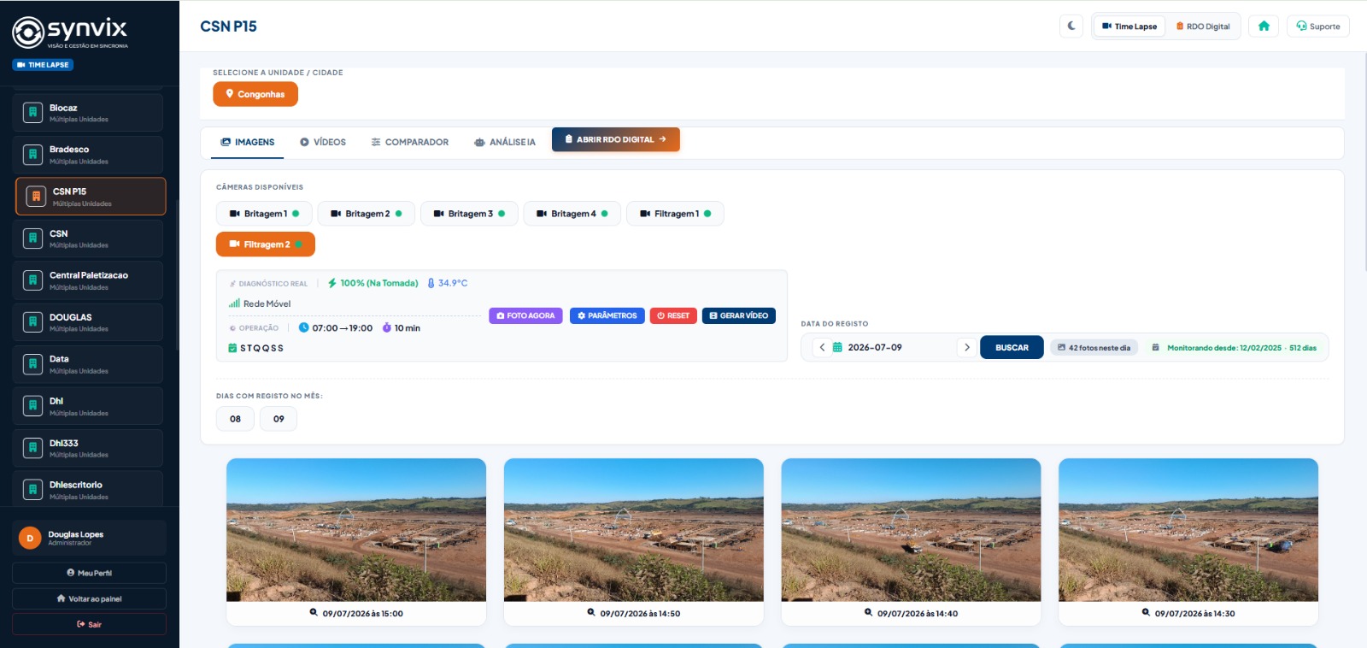This screenshot has height=648, width=1367.
Task: Open CSN P15 in the sidebar
Action: [x=91, y=197]
